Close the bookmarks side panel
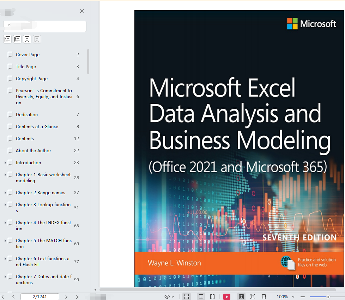 tap(82, 11)
